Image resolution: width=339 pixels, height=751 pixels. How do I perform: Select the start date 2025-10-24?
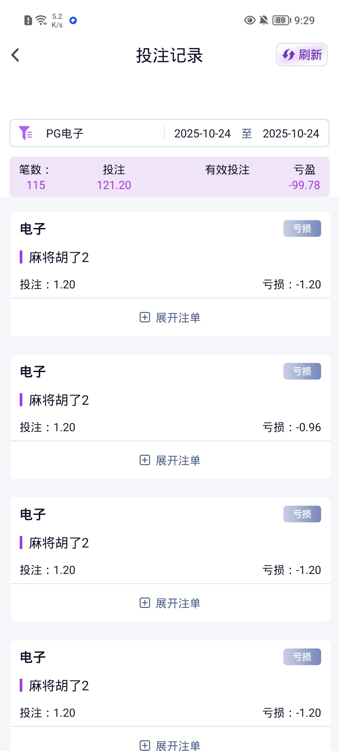[202, 133]
